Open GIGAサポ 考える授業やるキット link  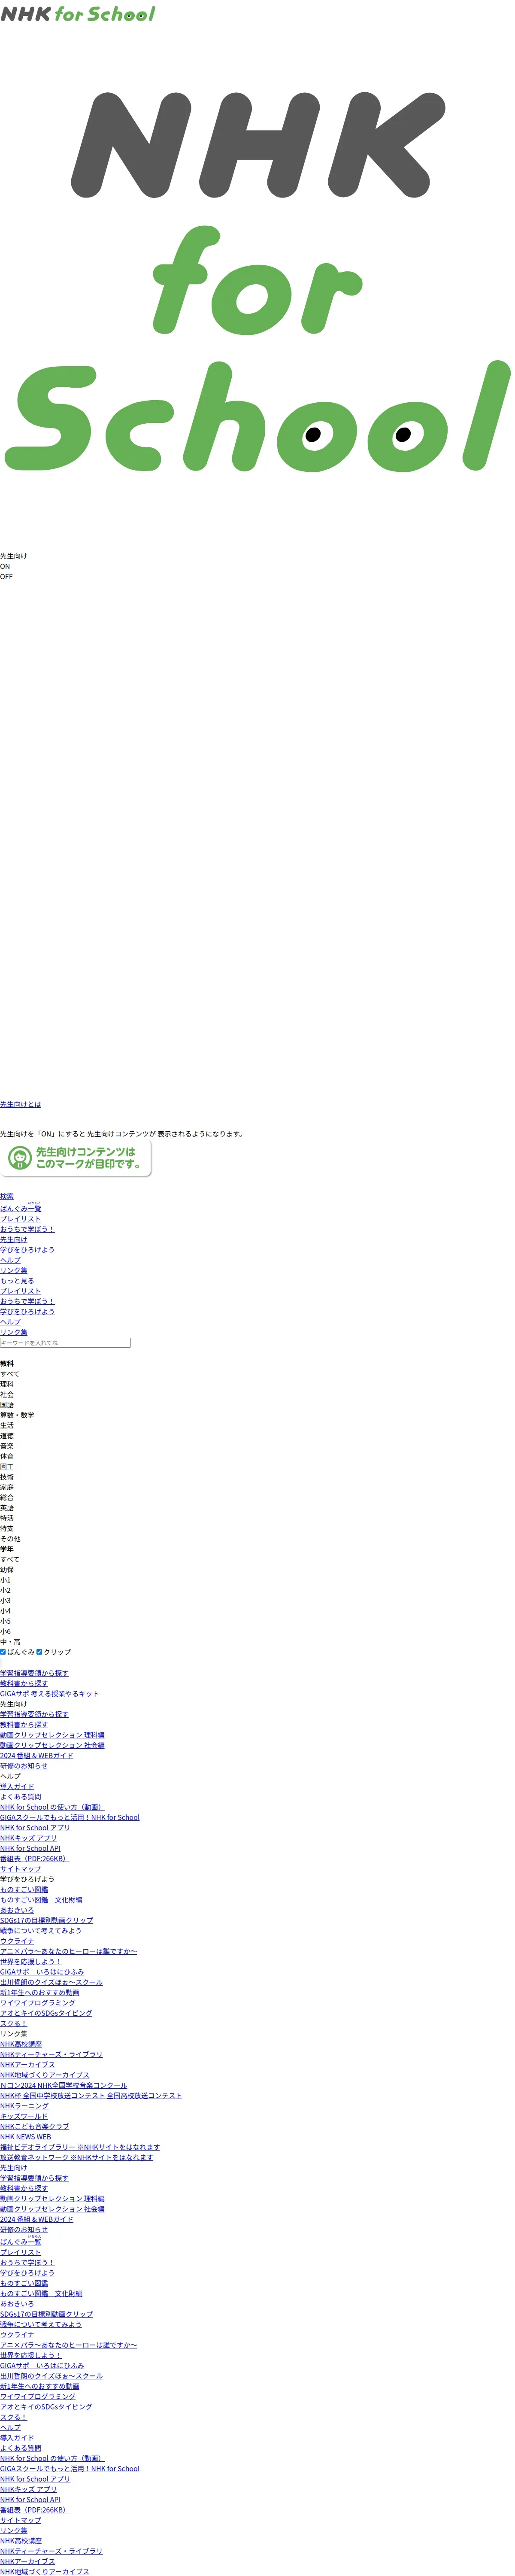[50, 1694]
